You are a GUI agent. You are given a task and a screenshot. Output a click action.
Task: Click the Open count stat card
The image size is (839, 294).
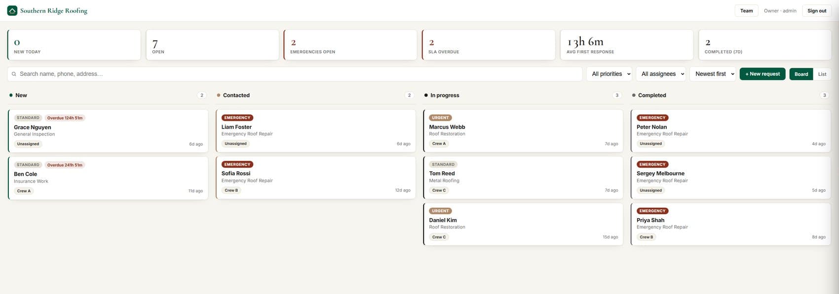pyautogui.click(x=212, y=45)
